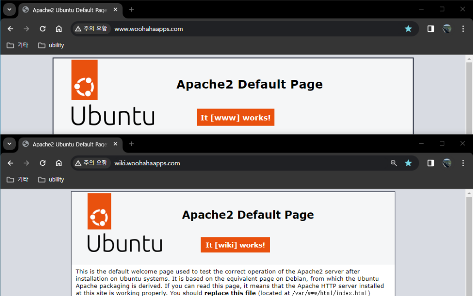The width and height of the screenshot is (473, 296).
Task: Click Ubuntu logo on the wiki page
Action: (125, 223)
